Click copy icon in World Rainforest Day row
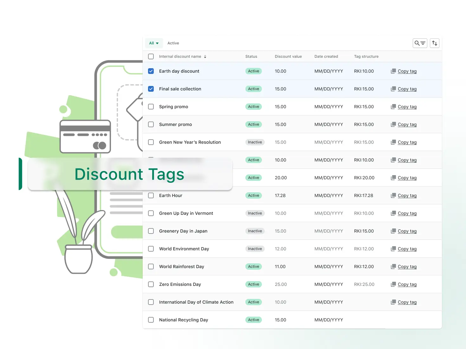466x349 pixels. pos(393,267)
